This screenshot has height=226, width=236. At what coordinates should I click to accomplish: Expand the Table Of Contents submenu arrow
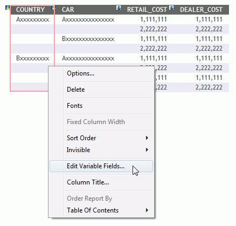[147, 210]
